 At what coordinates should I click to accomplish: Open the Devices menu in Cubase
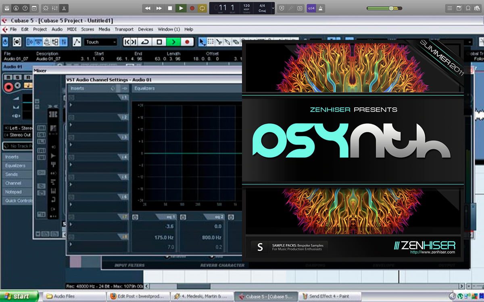(x=146, y=29)
